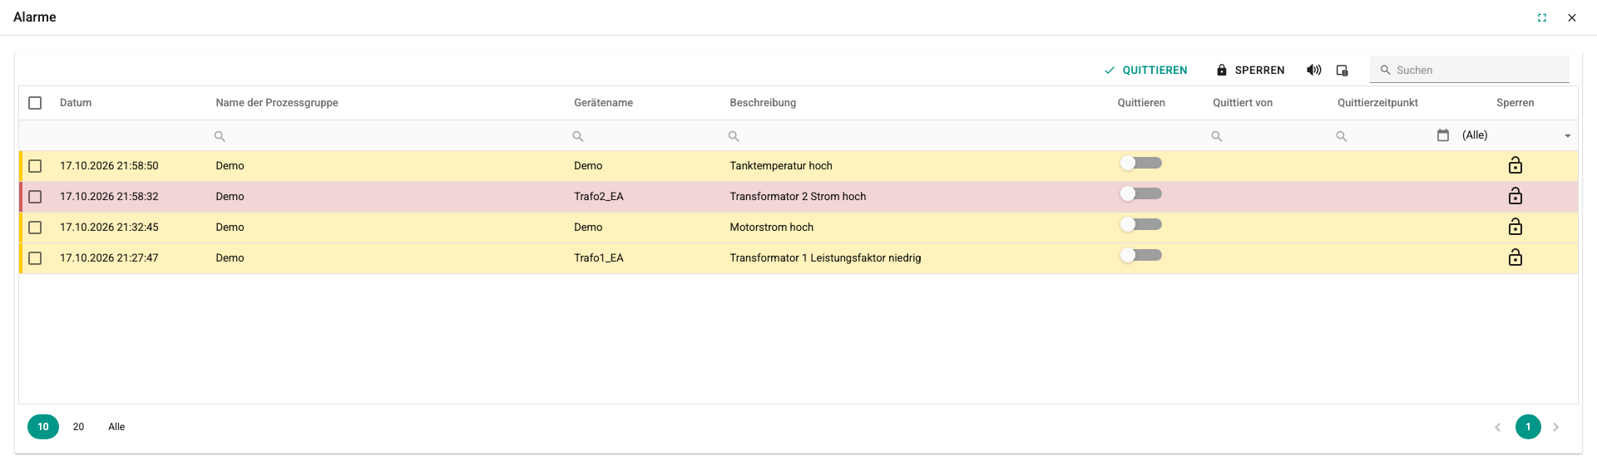Go to the next page arrow
Image resolution: width=1597 pixels, height=465 pixels.
(1556, 427)
